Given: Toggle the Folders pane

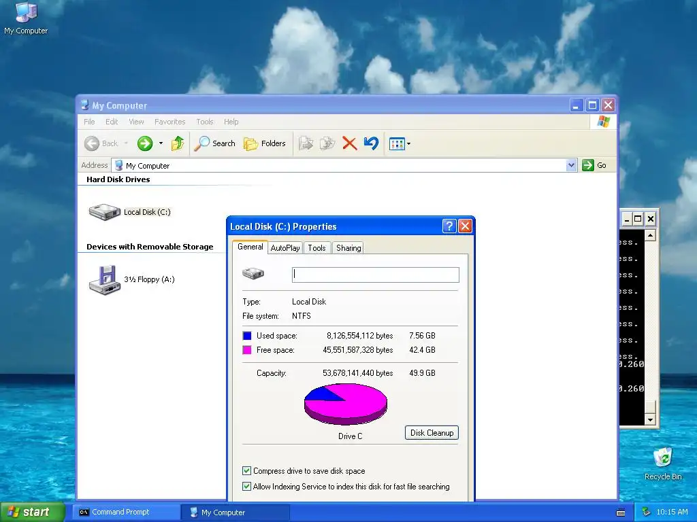Looking at the screenshot, I should coord(265,143).
